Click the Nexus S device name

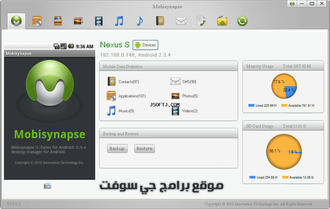click(x=115, y=45)
